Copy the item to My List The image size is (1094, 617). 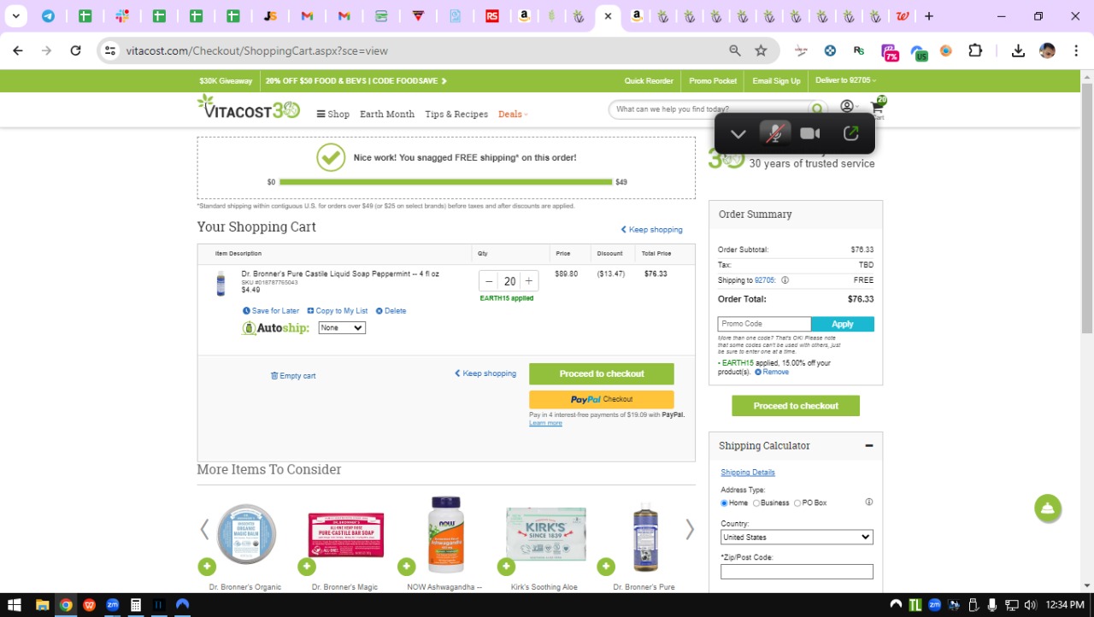(x=338, y=311)
